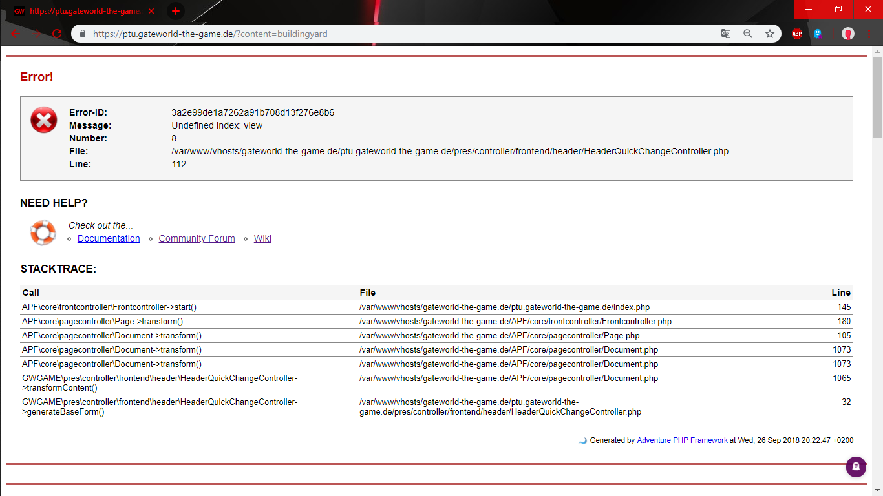
Task: Open the Adblock Plus extension
Action: coord(797,34)
